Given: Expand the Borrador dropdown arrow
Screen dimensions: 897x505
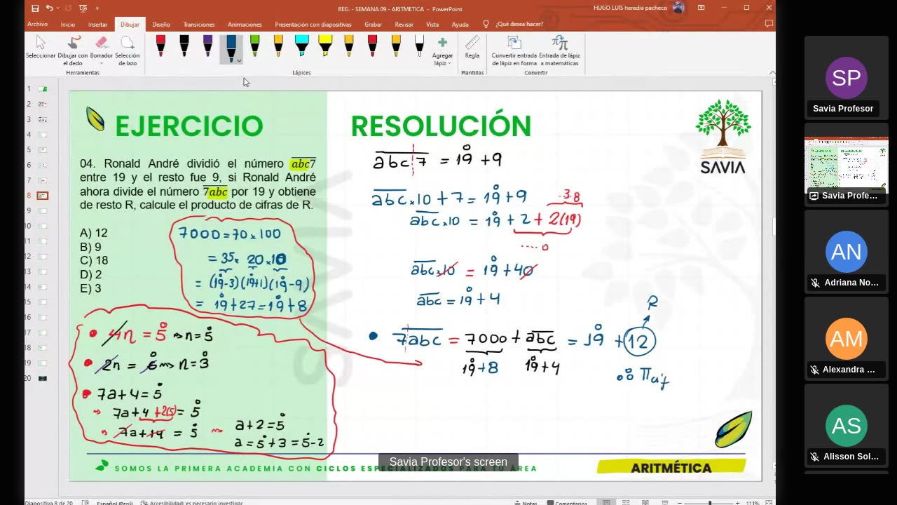Looking at the screenshot, I should pyautogui.click(x=102, y=64).
